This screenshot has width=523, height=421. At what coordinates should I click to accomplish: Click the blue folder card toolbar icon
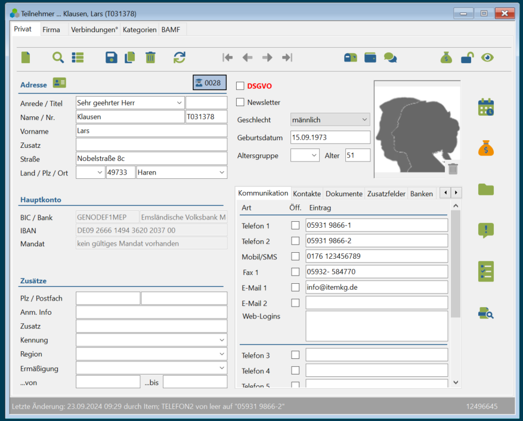pyautogui.click(x=351, y=58)
